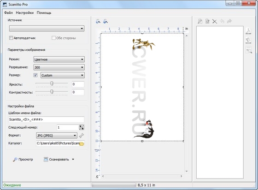Click the undo arrow icon
This screenshot has height=190, width=258.
coord(222,21)
